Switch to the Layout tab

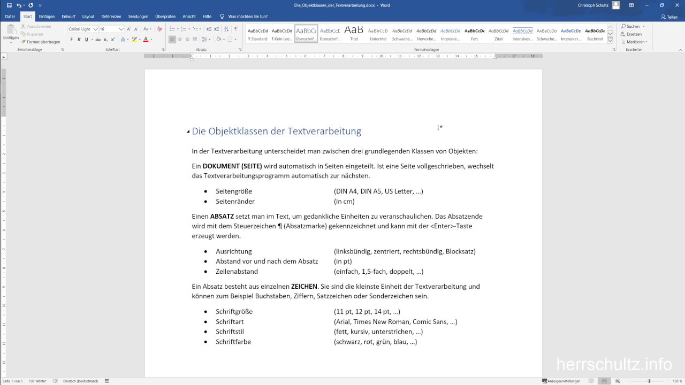(x=88, y=17)
